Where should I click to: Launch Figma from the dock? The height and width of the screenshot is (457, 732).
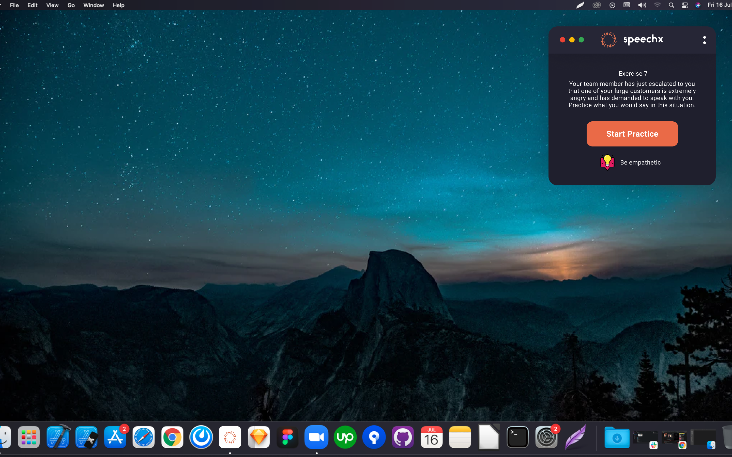[x=287, y=437]
